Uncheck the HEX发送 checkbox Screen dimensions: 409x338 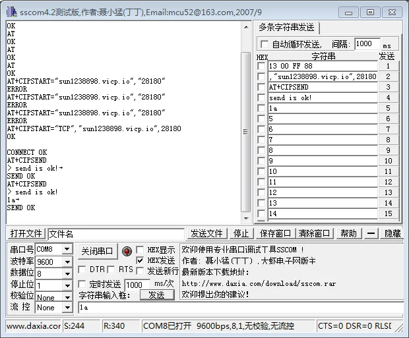point(140,260)
